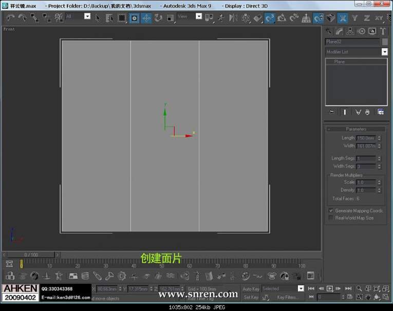Screen dimensions: 393x311
Task: Toggle the 3D Snaps button
Action: (270, 18)
